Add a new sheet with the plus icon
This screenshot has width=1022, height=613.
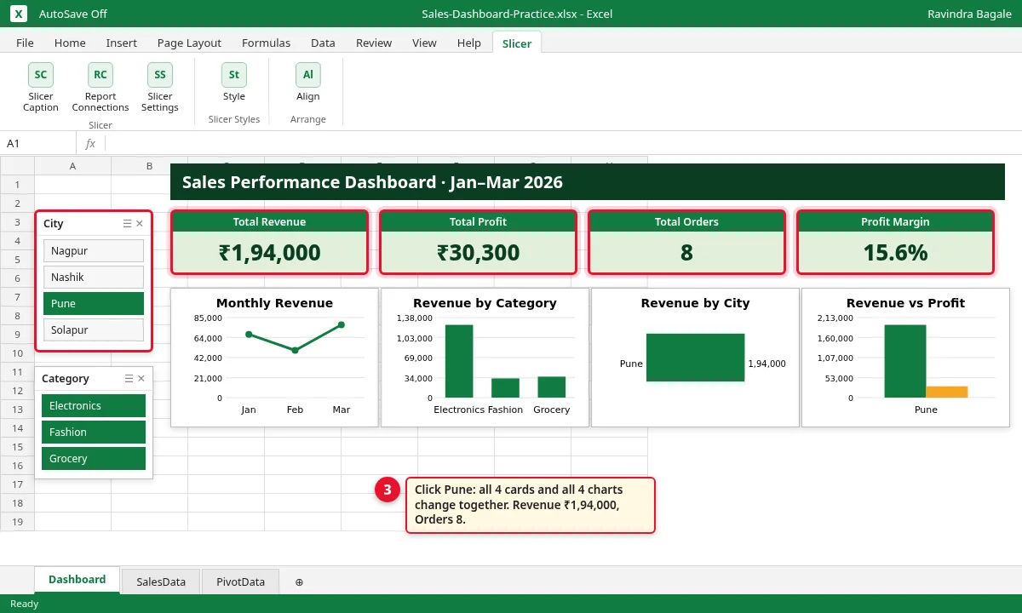tap(299, 582)
